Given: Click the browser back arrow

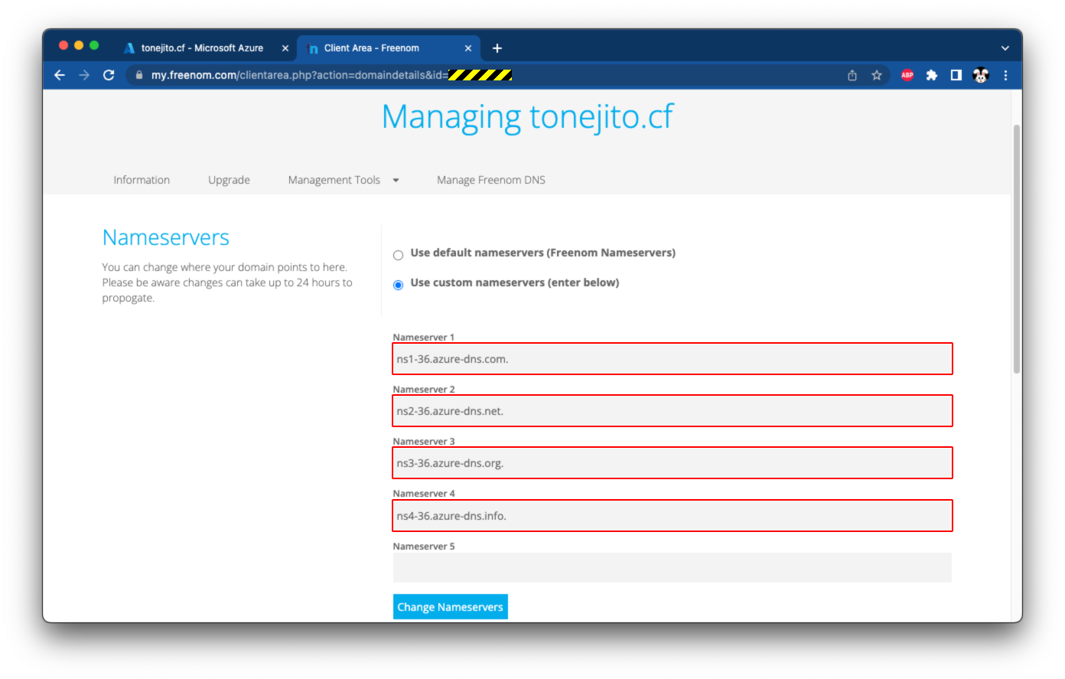Looking at the screenshot, I should point(60,75).
